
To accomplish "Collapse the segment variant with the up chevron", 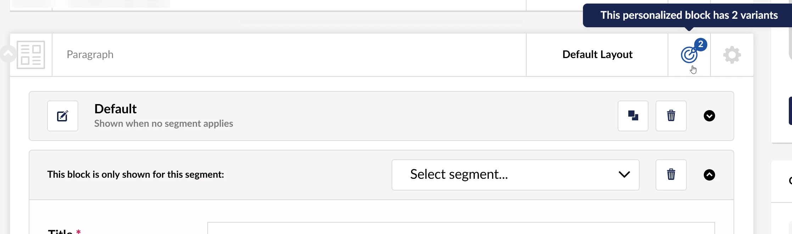I will 709,175.
